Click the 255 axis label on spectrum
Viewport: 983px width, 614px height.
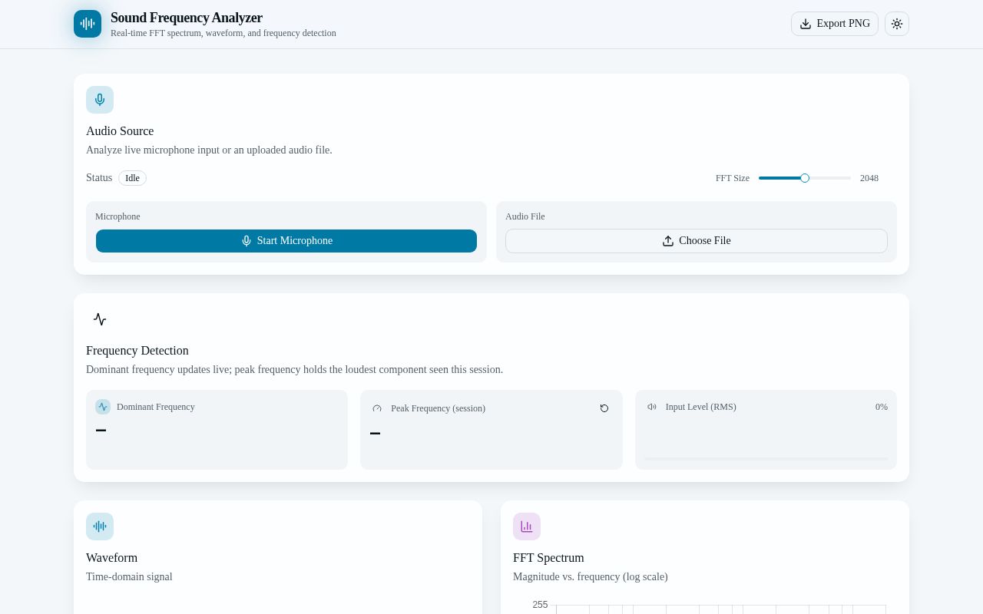(x=540, y=605)
